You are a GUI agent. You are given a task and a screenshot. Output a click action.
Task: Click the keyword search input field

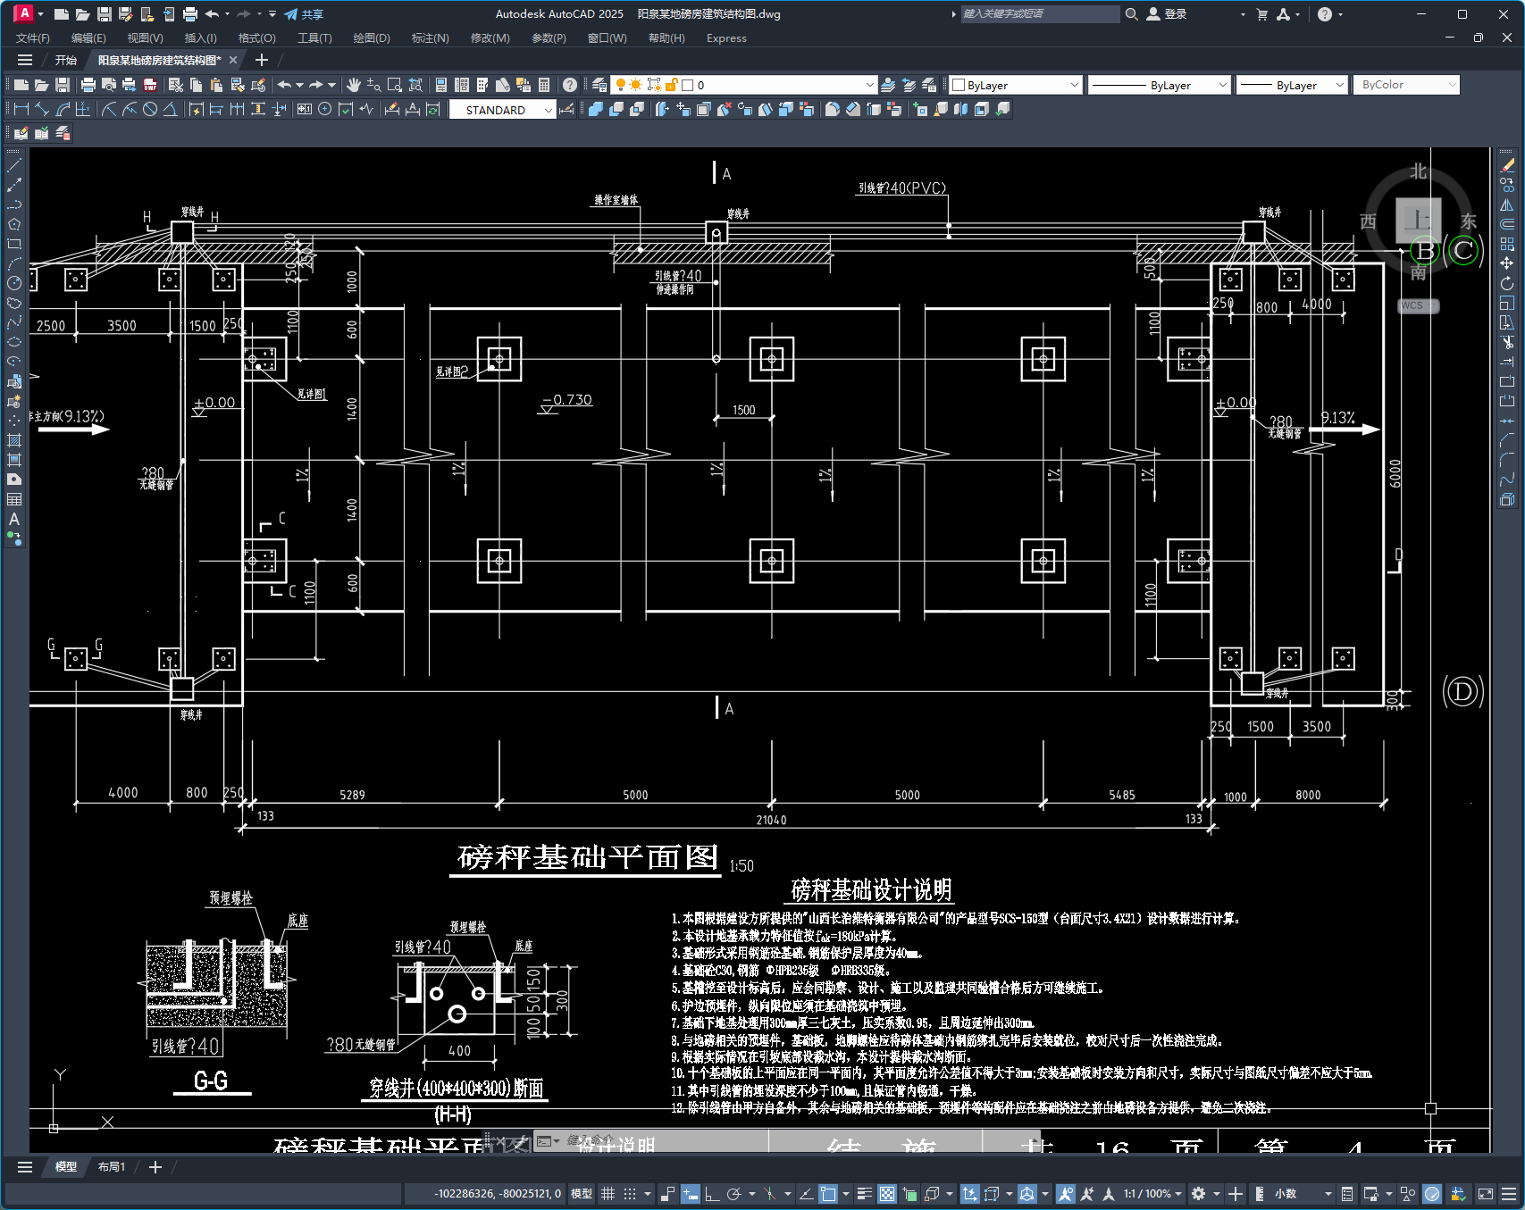[1040, 14]
